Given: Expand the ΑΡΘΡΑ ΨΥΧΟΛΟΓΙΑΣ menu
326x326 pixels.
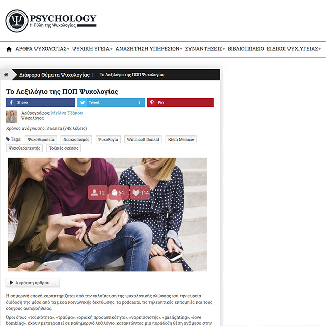Looking at the screenshot, I should pyautogui.click(x=42, y=49).
